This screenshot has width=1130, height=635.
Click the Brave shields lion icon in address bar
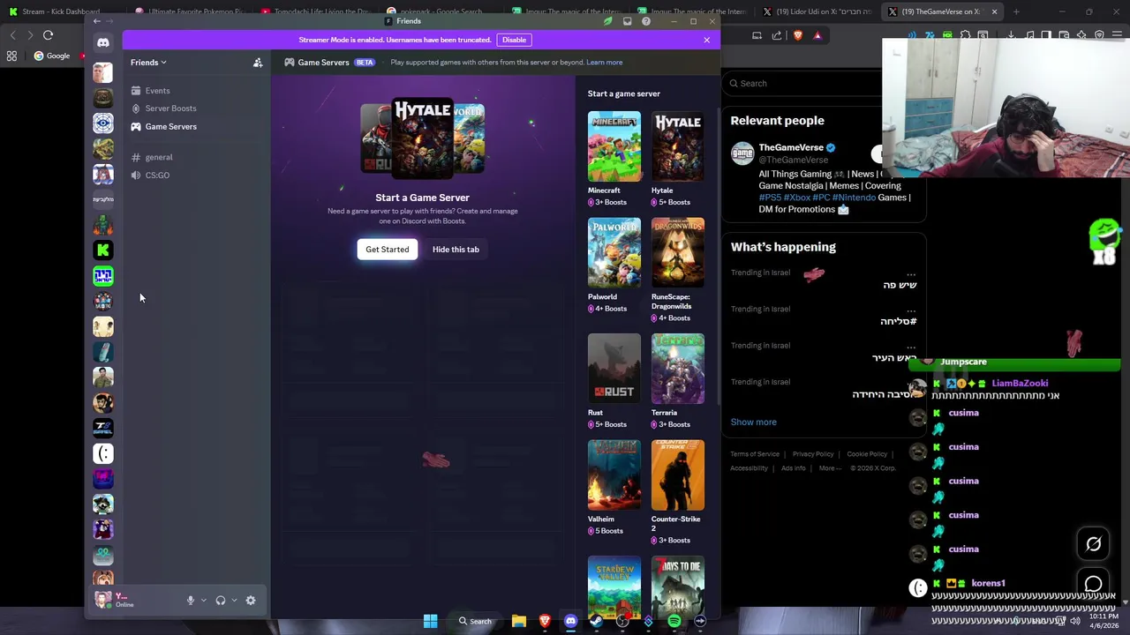[x=798, y=35]
